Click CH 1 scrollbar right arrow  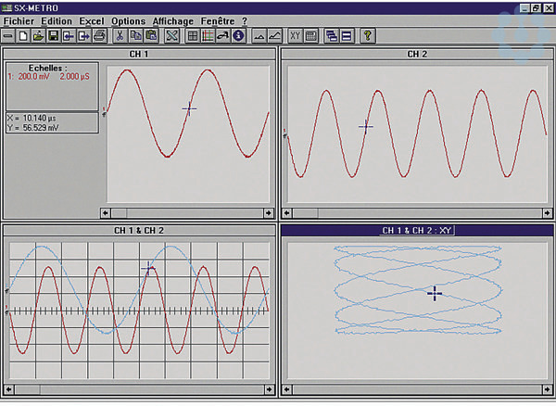click(x=269, y=213)
